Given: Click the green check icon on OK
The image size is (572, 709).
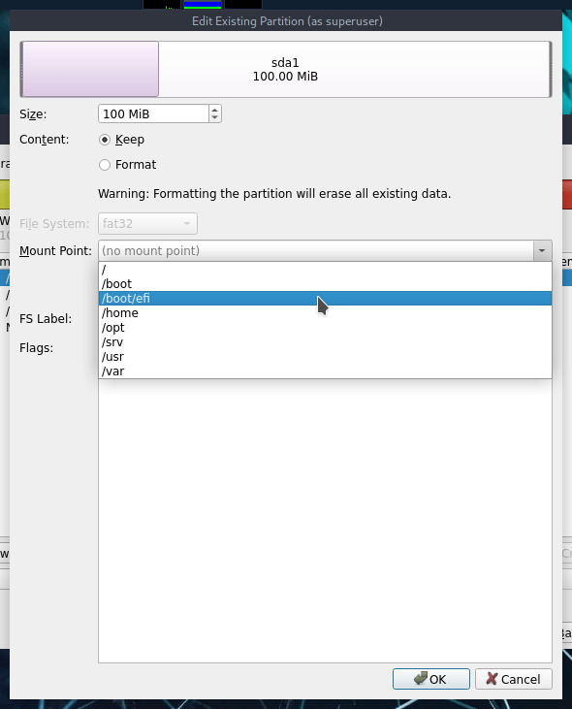Looking at the screenshot, I should [420, 678].
